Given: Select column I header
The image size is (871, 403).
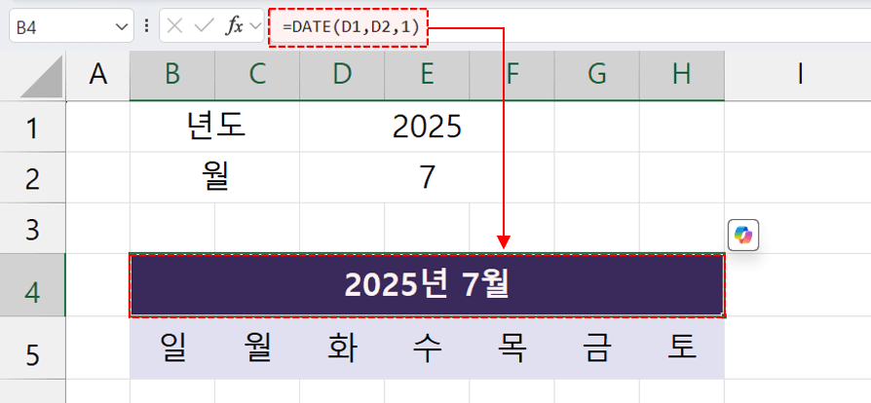Looking at the screenshot, I should tap(800, 76).
